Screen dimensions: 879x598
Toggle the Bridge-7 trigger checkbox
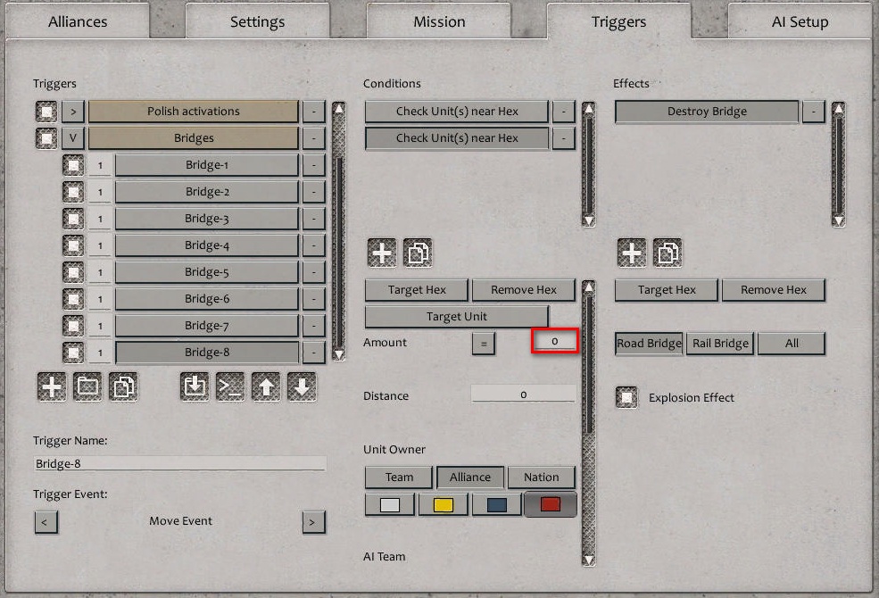[73, 326]
